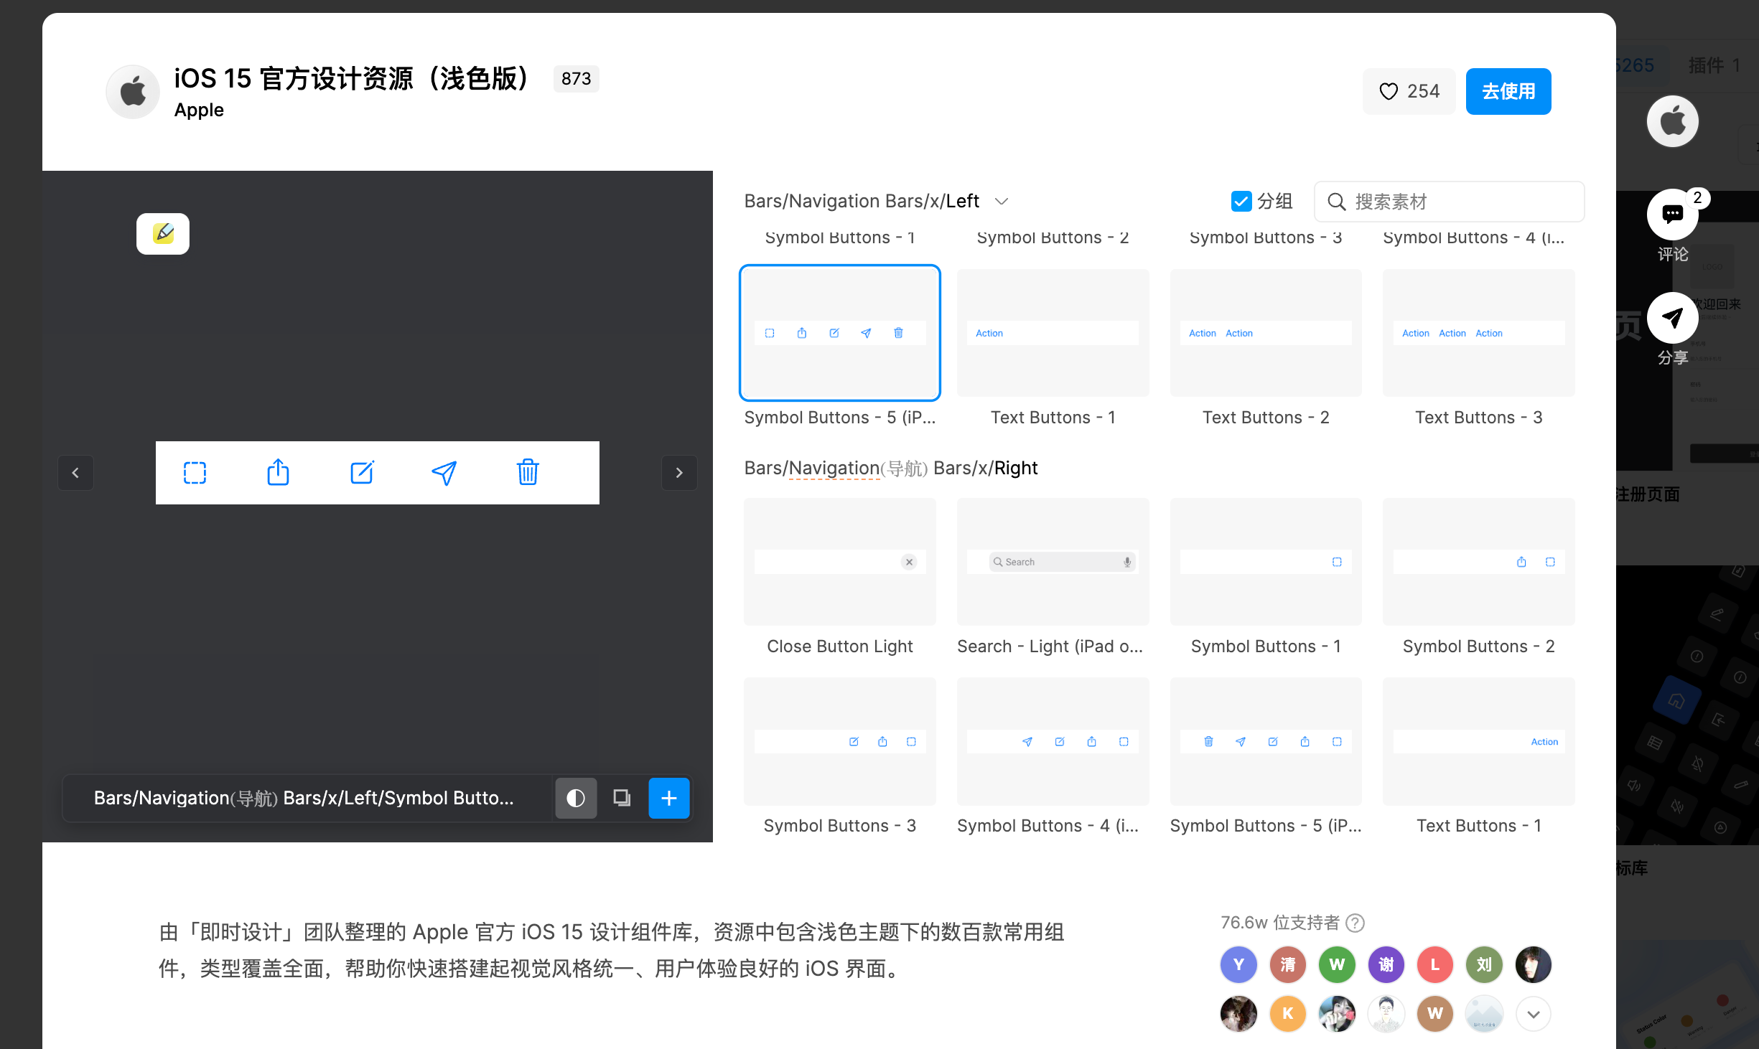Open 插件 1 tab in background window

[x=1714, y=65]
